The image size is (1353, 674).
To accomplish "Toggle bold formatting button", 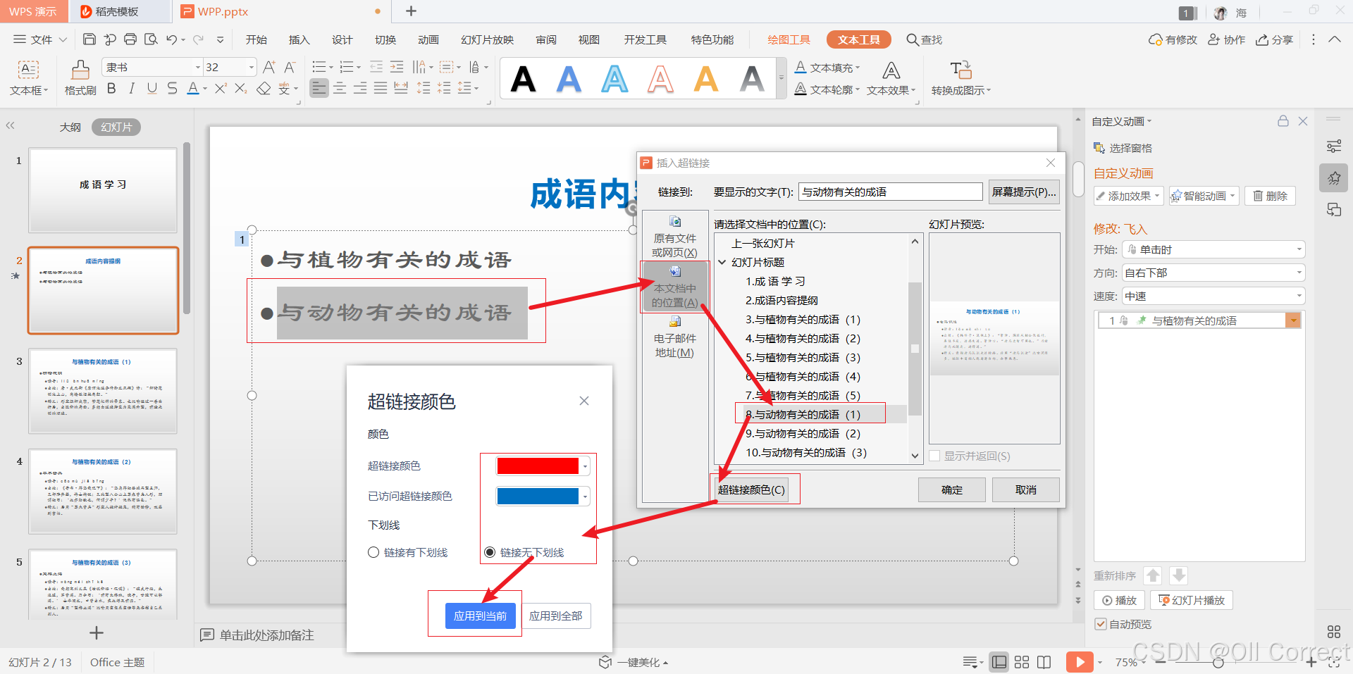I will pyautogui.click(x=111, y=89).
